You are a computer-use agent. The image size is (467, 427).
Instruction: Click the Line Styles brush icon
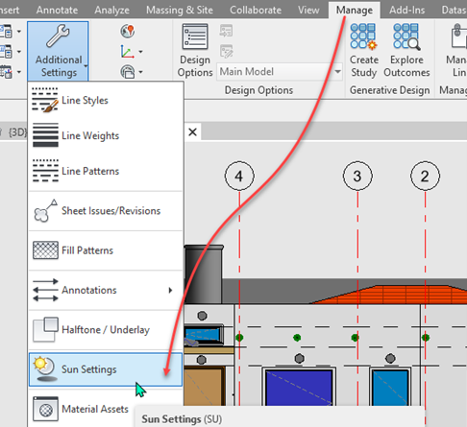click(x=45, y=100)
